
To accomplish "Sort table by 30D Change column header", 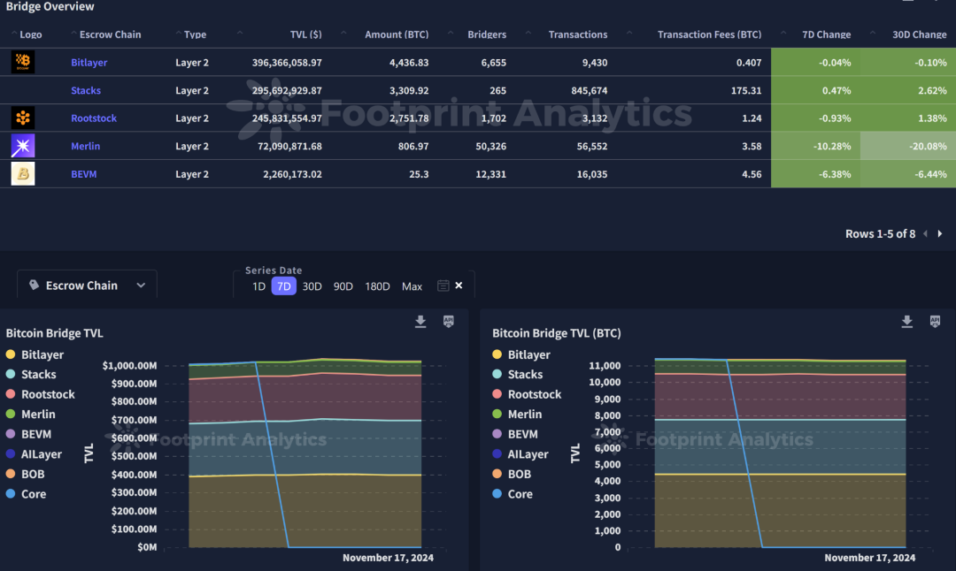I will click(x=920, y=34).
